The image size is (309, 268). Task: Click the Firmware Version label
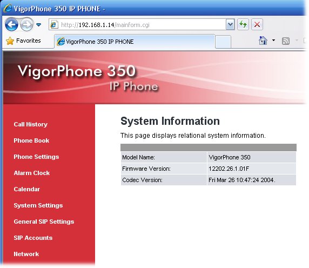(x=146, y=169)
